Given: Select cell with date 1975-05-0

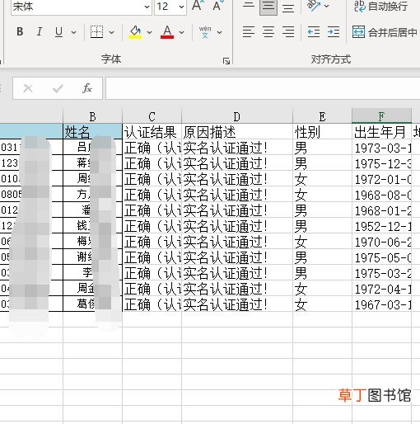Looking at the screenshot, I should point(381,257).
